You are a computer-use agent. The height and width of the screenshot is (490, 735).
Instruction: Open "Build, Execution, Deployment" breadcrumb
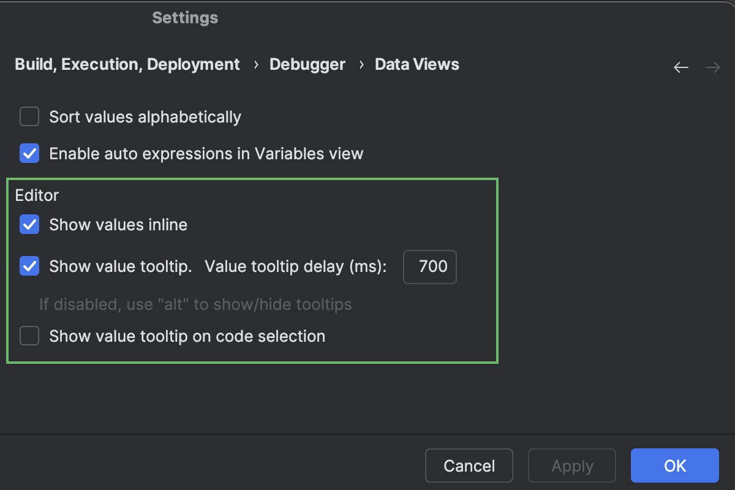[127, 64]
